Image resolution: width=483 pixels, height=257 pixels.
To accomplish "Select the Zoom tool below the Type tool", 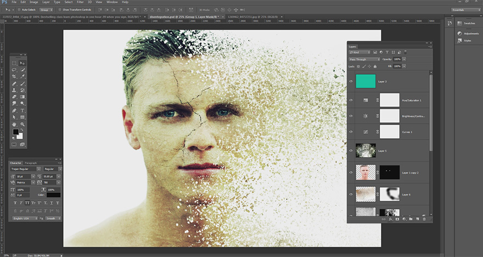I will click(23, 124).
